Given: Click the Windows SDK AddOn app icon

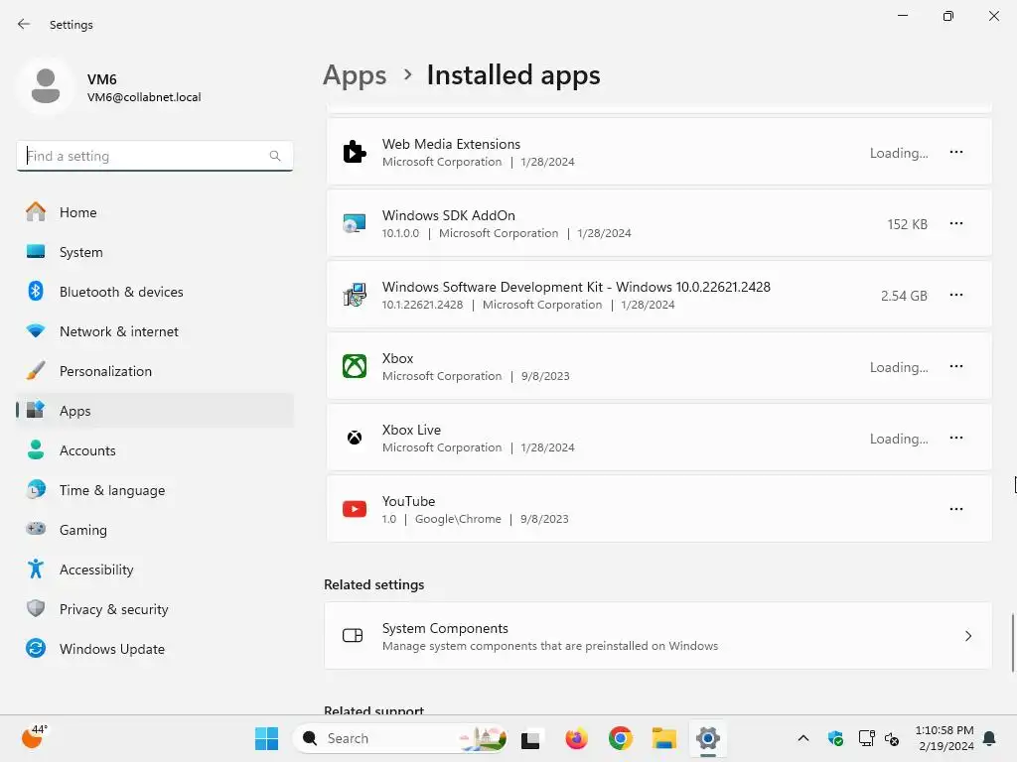Looking at the screenshot, I should click(355, 223).
